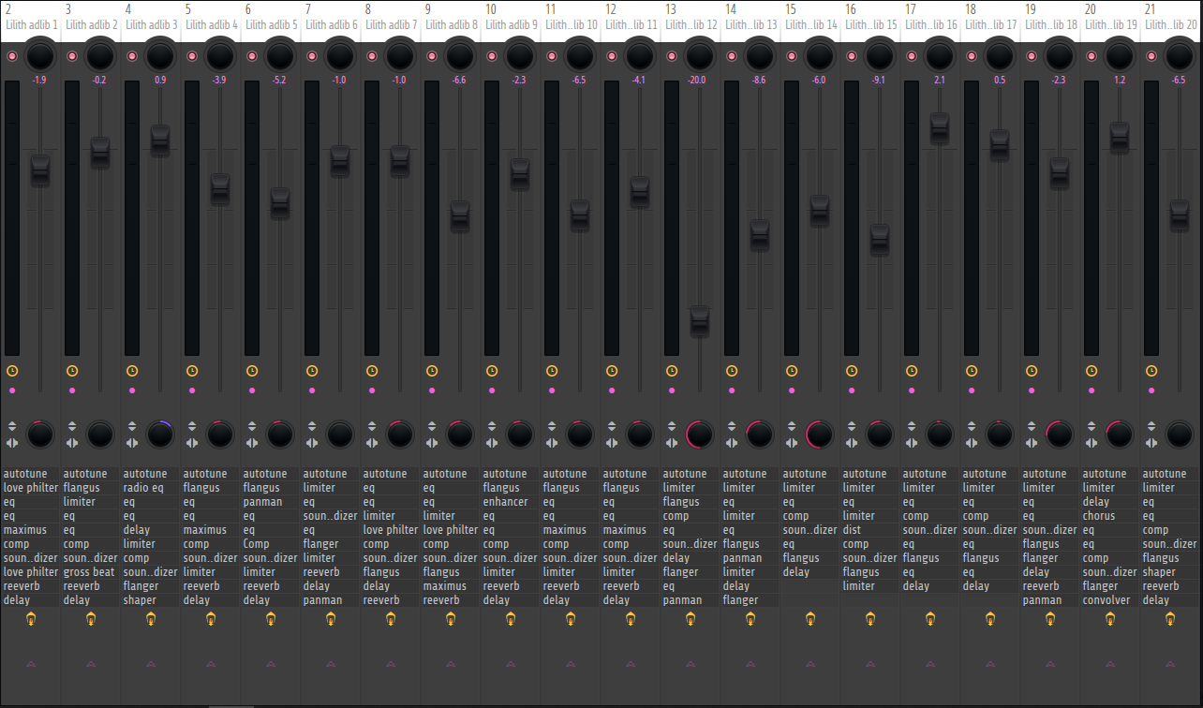Image resolution: width=1203 pixels, height=708 pixels.
Task: Click the left/right swap arrows on track 5
Action: click(x=192, y=443)
